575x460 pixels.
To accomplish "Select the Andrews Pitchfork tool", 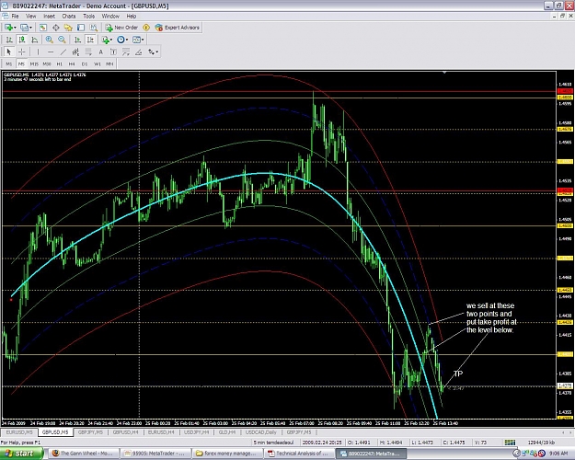I will 126,52.
